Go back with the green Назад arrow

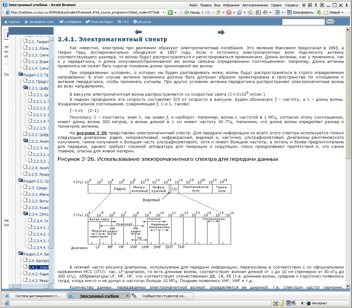click(192, 12)
